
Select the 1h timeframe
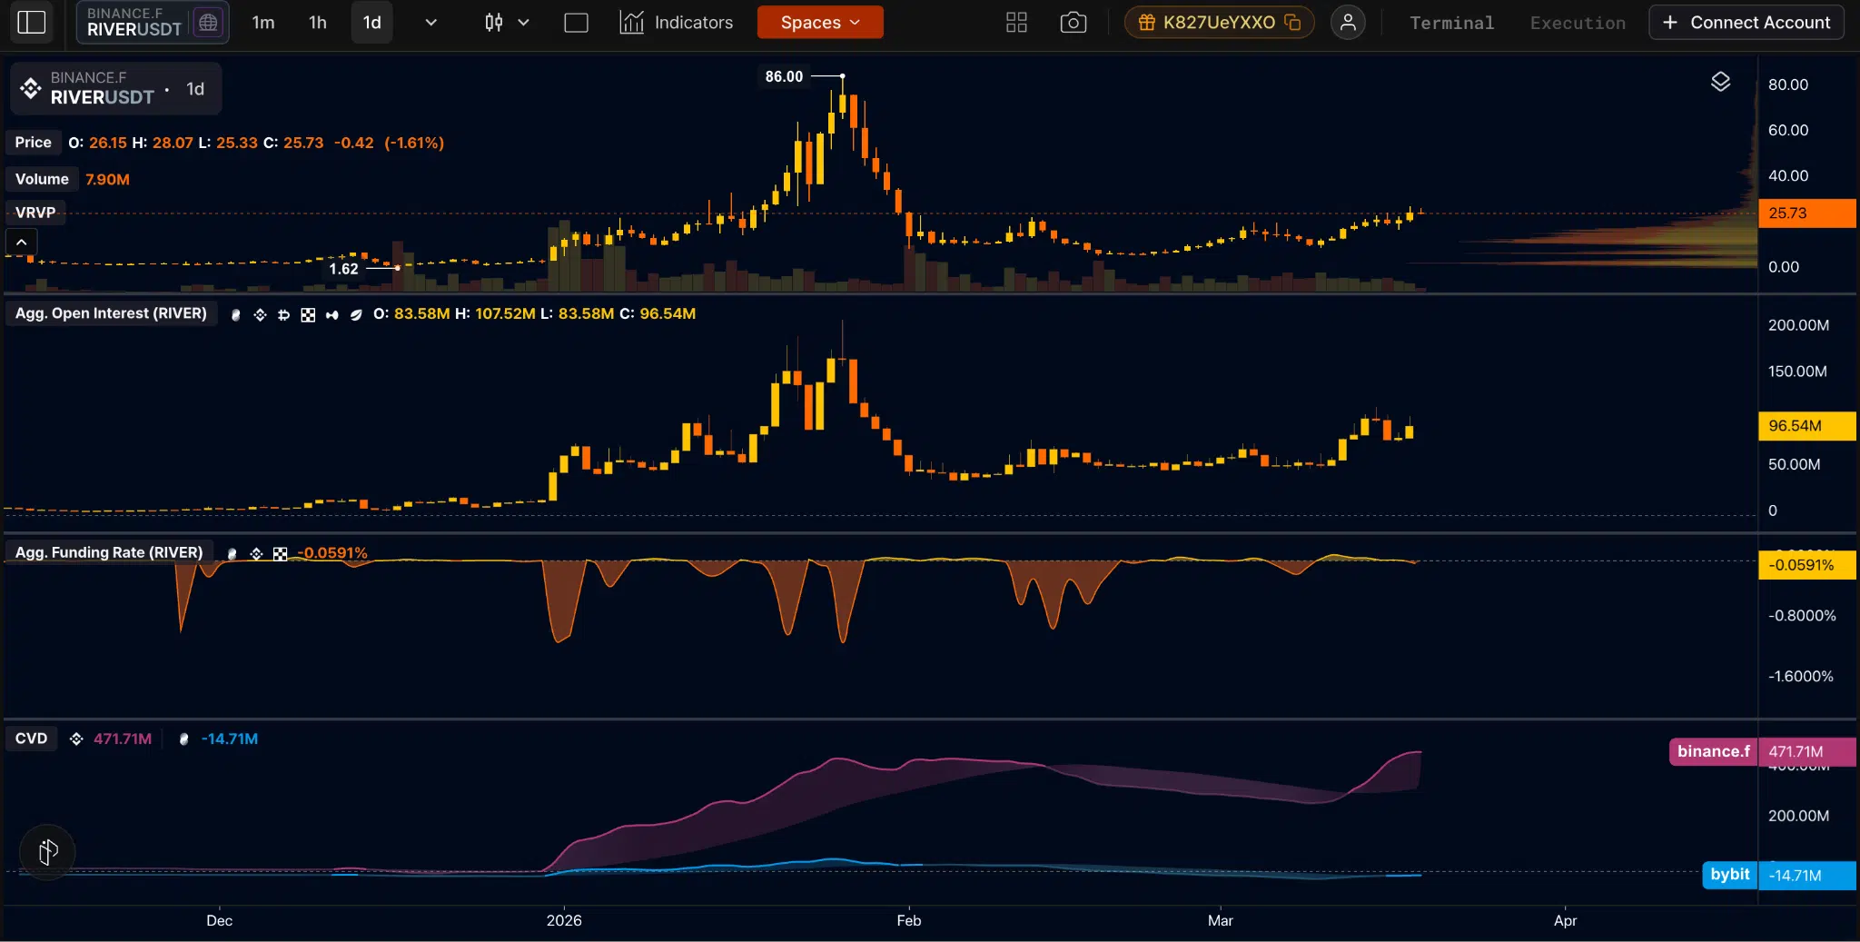point(317,22)
